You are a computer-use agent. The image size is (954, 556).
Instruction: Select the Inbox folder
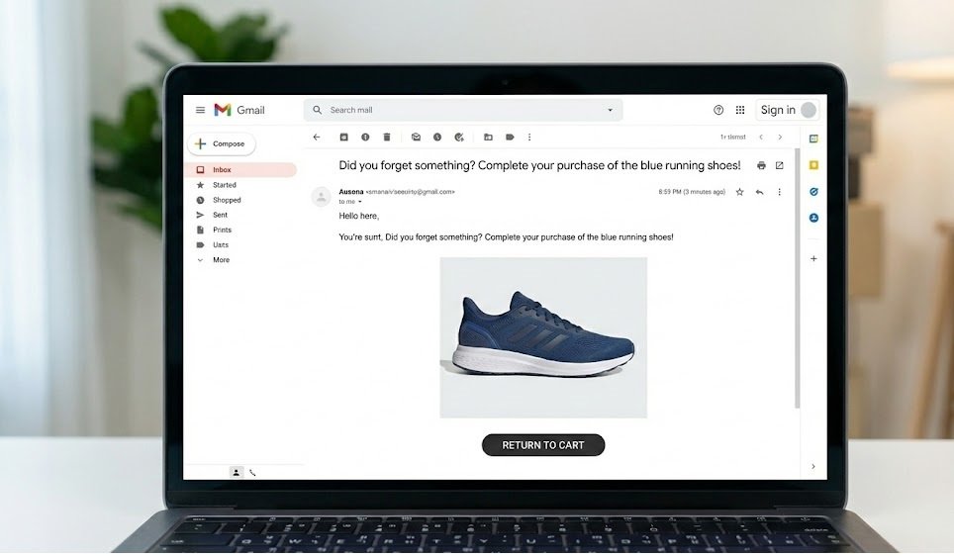coord(240,170)
